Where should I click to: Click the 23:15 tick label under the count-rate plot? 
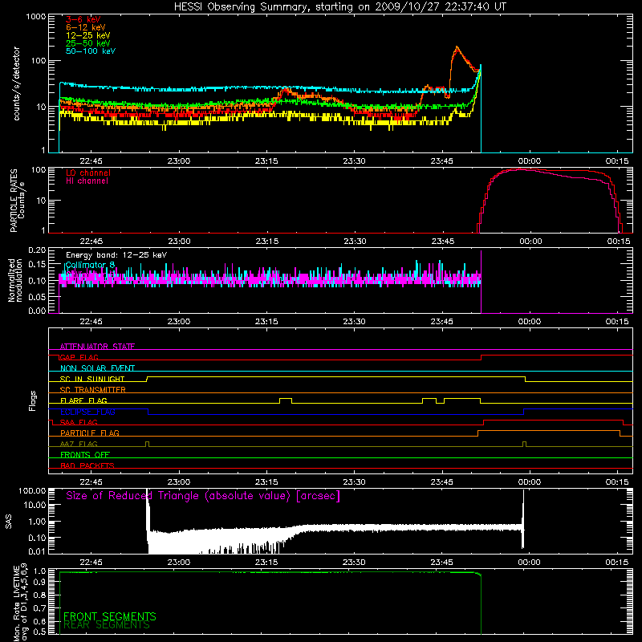(x=266, y=161)
